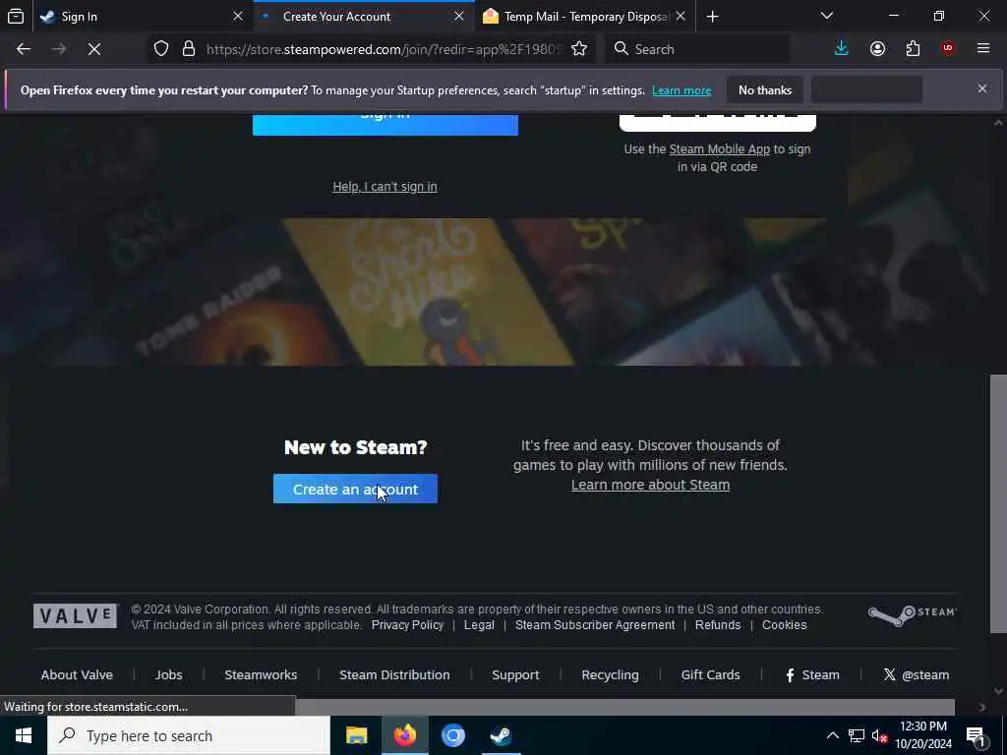Open the Cookies footer link
Image resolution: width=1007 pixels, height=755 pixels.
coord(784,624)
